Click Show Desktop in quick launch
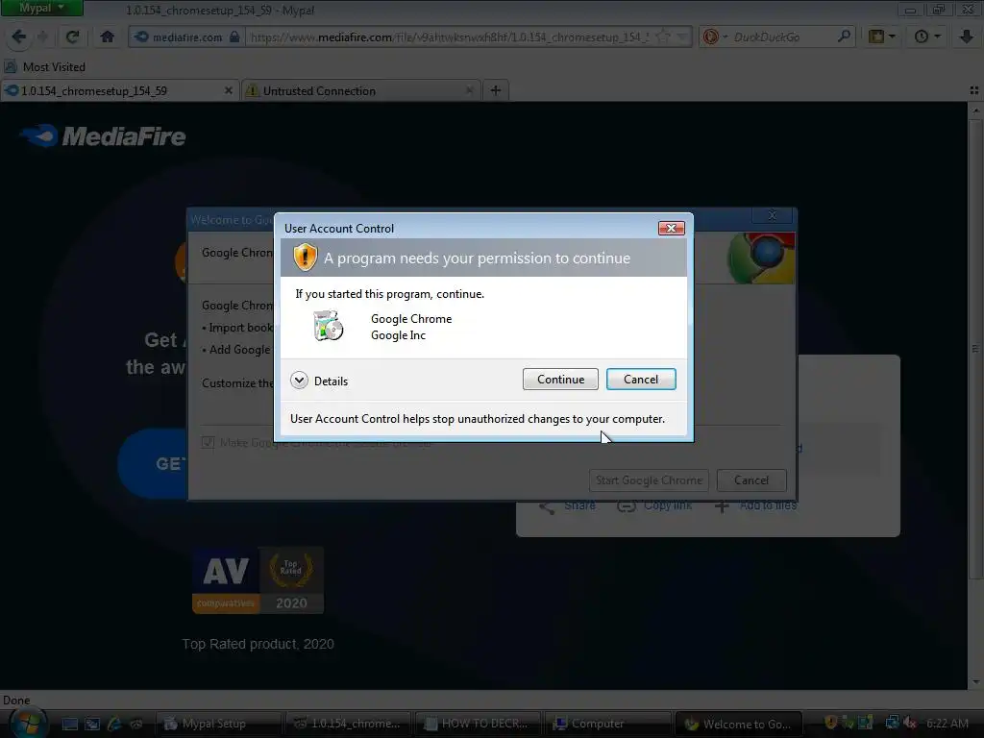The height and width of the screenshot is (738, 984). pyautogui.click(x=69, y=724)
